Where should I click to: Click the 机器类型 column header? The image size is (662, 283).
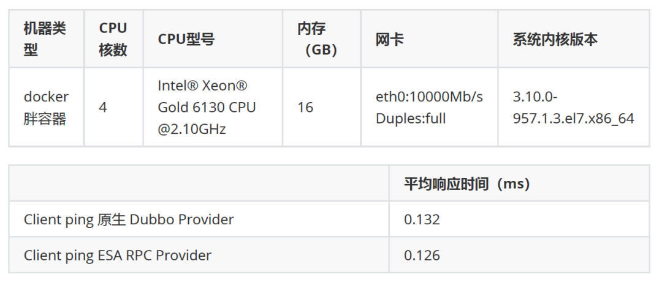point(45,39)
